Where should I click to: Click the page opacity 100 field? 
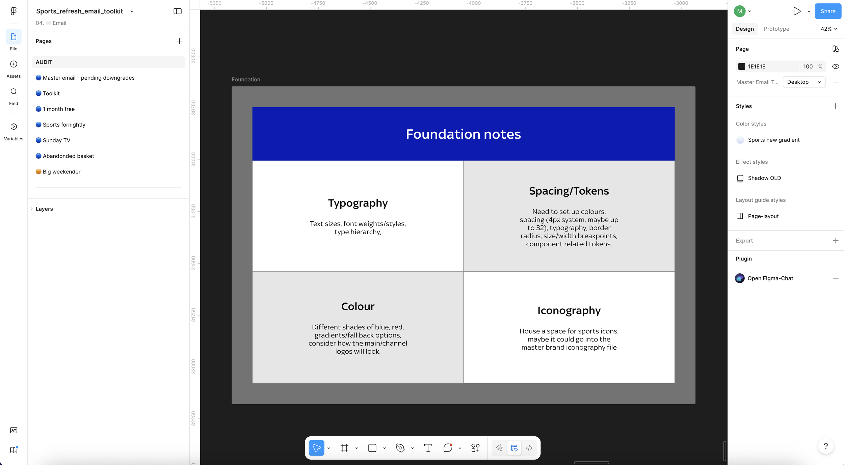point(808,66)
